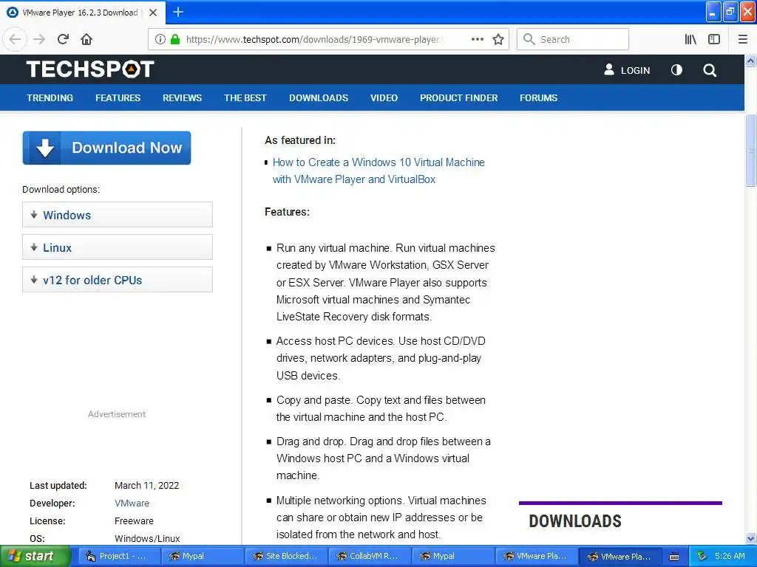Open The Best nav item
The image size is (757, 567).
click(245, 98)
